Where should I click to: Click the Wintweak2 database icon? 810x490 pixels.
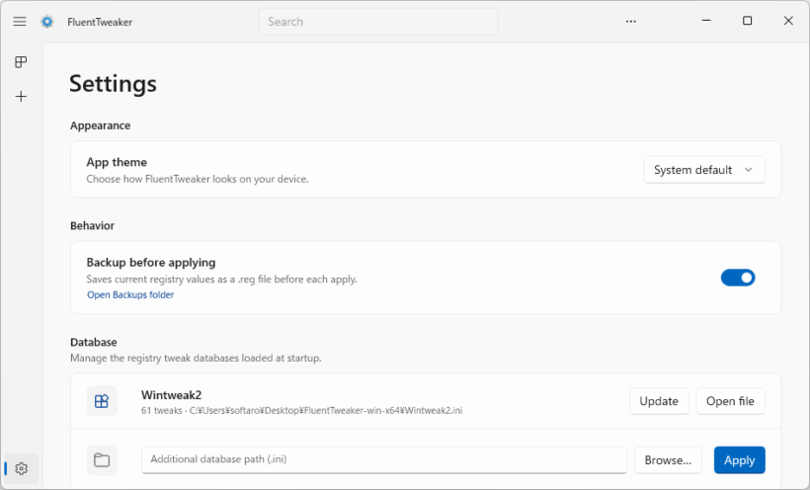[102, 401]
